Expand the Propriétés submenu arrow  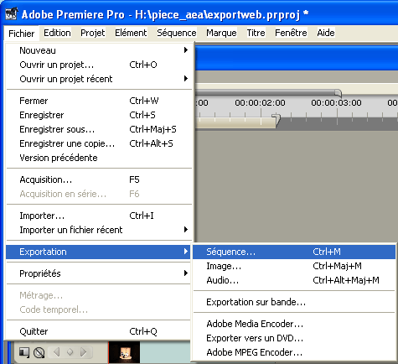click(186, 273)
